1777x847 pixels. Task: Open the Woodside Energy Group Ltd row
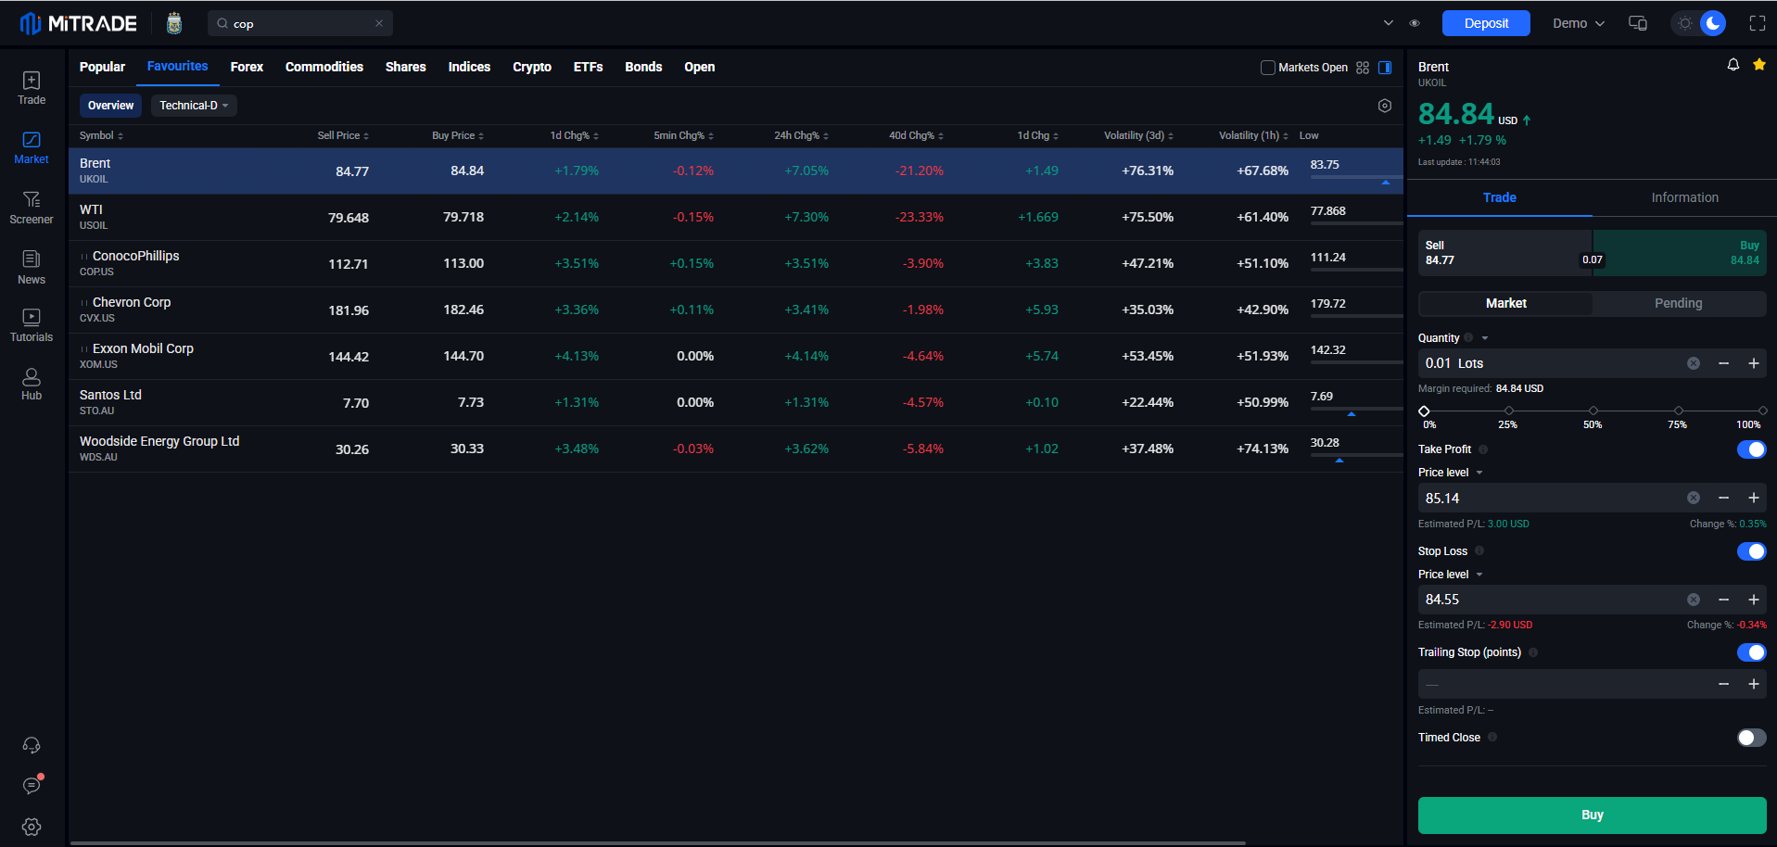(736, 449)
